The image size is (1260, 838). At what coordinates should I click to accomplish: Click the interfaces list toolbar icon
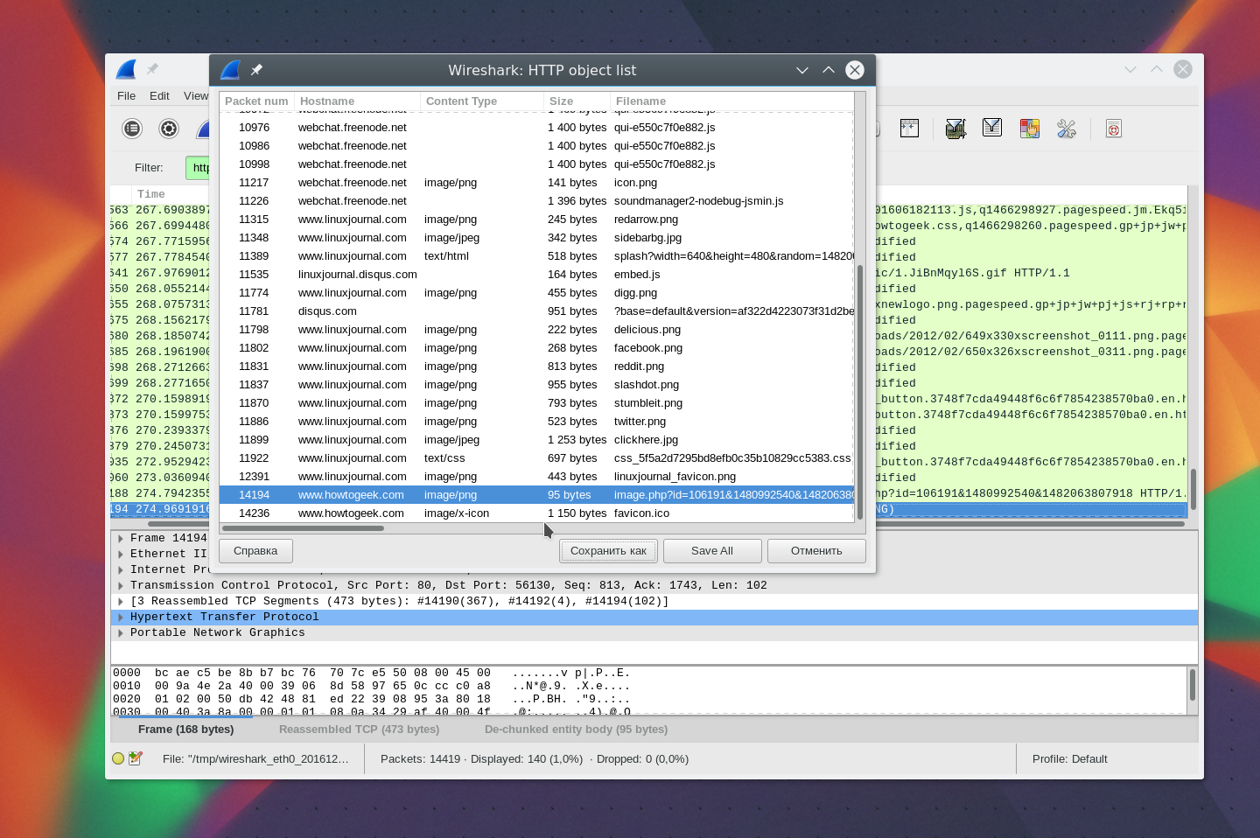(x=132, y=129)
